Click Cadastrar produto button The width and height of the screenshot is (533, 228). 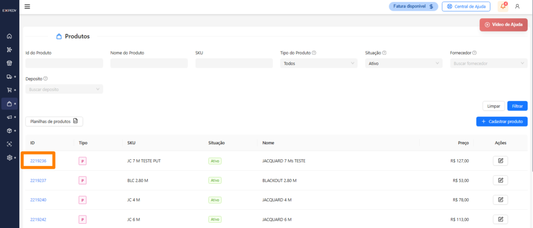tap(502, 121)
